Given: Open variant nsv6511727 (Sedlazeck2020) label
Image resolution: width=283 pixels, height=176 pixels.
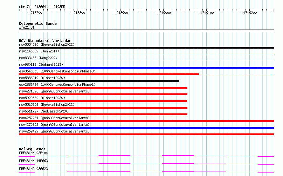Looking at the screenshot, I should click(44, 111).
